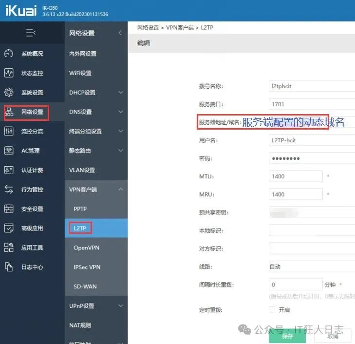This screenshot has width=355, height=344.
Task: Click the 行为管控 arrows icon
Action: [x=9, y=190]
